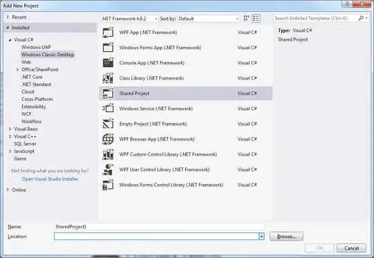Select the SQL Server category
Viewport: 374px width, 258px height.
tap(25, 144)
